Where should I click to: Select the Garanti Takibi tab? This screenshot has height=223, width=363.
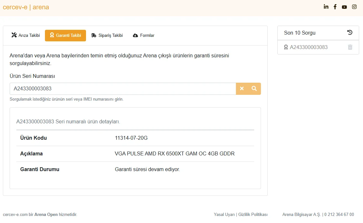point(65,35)
